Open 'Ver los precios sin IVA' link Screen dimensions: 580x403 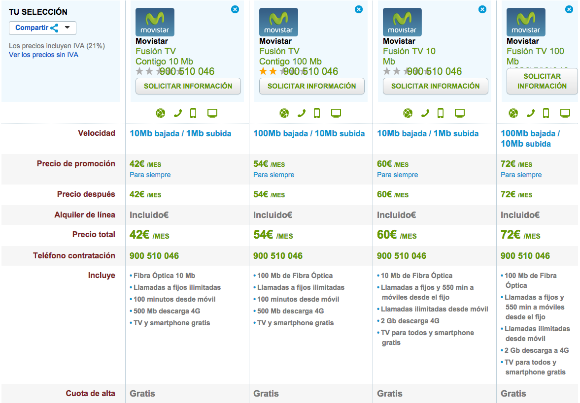[44, 55]
